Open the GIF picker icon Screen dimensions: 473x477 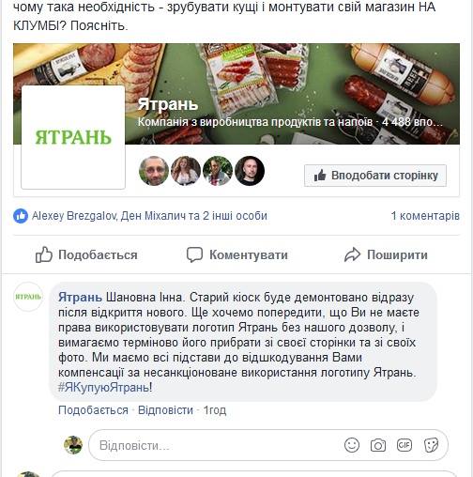click(x=404, y=445)
